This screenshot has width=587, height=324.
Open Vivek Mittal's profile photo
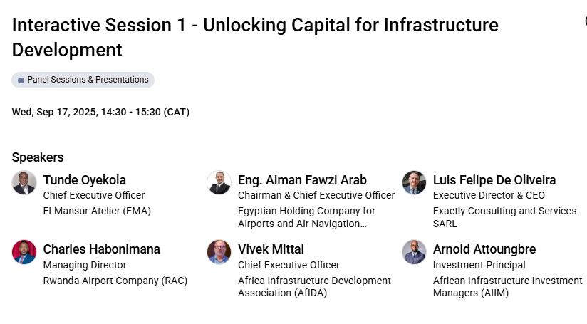tap(219, 252)
